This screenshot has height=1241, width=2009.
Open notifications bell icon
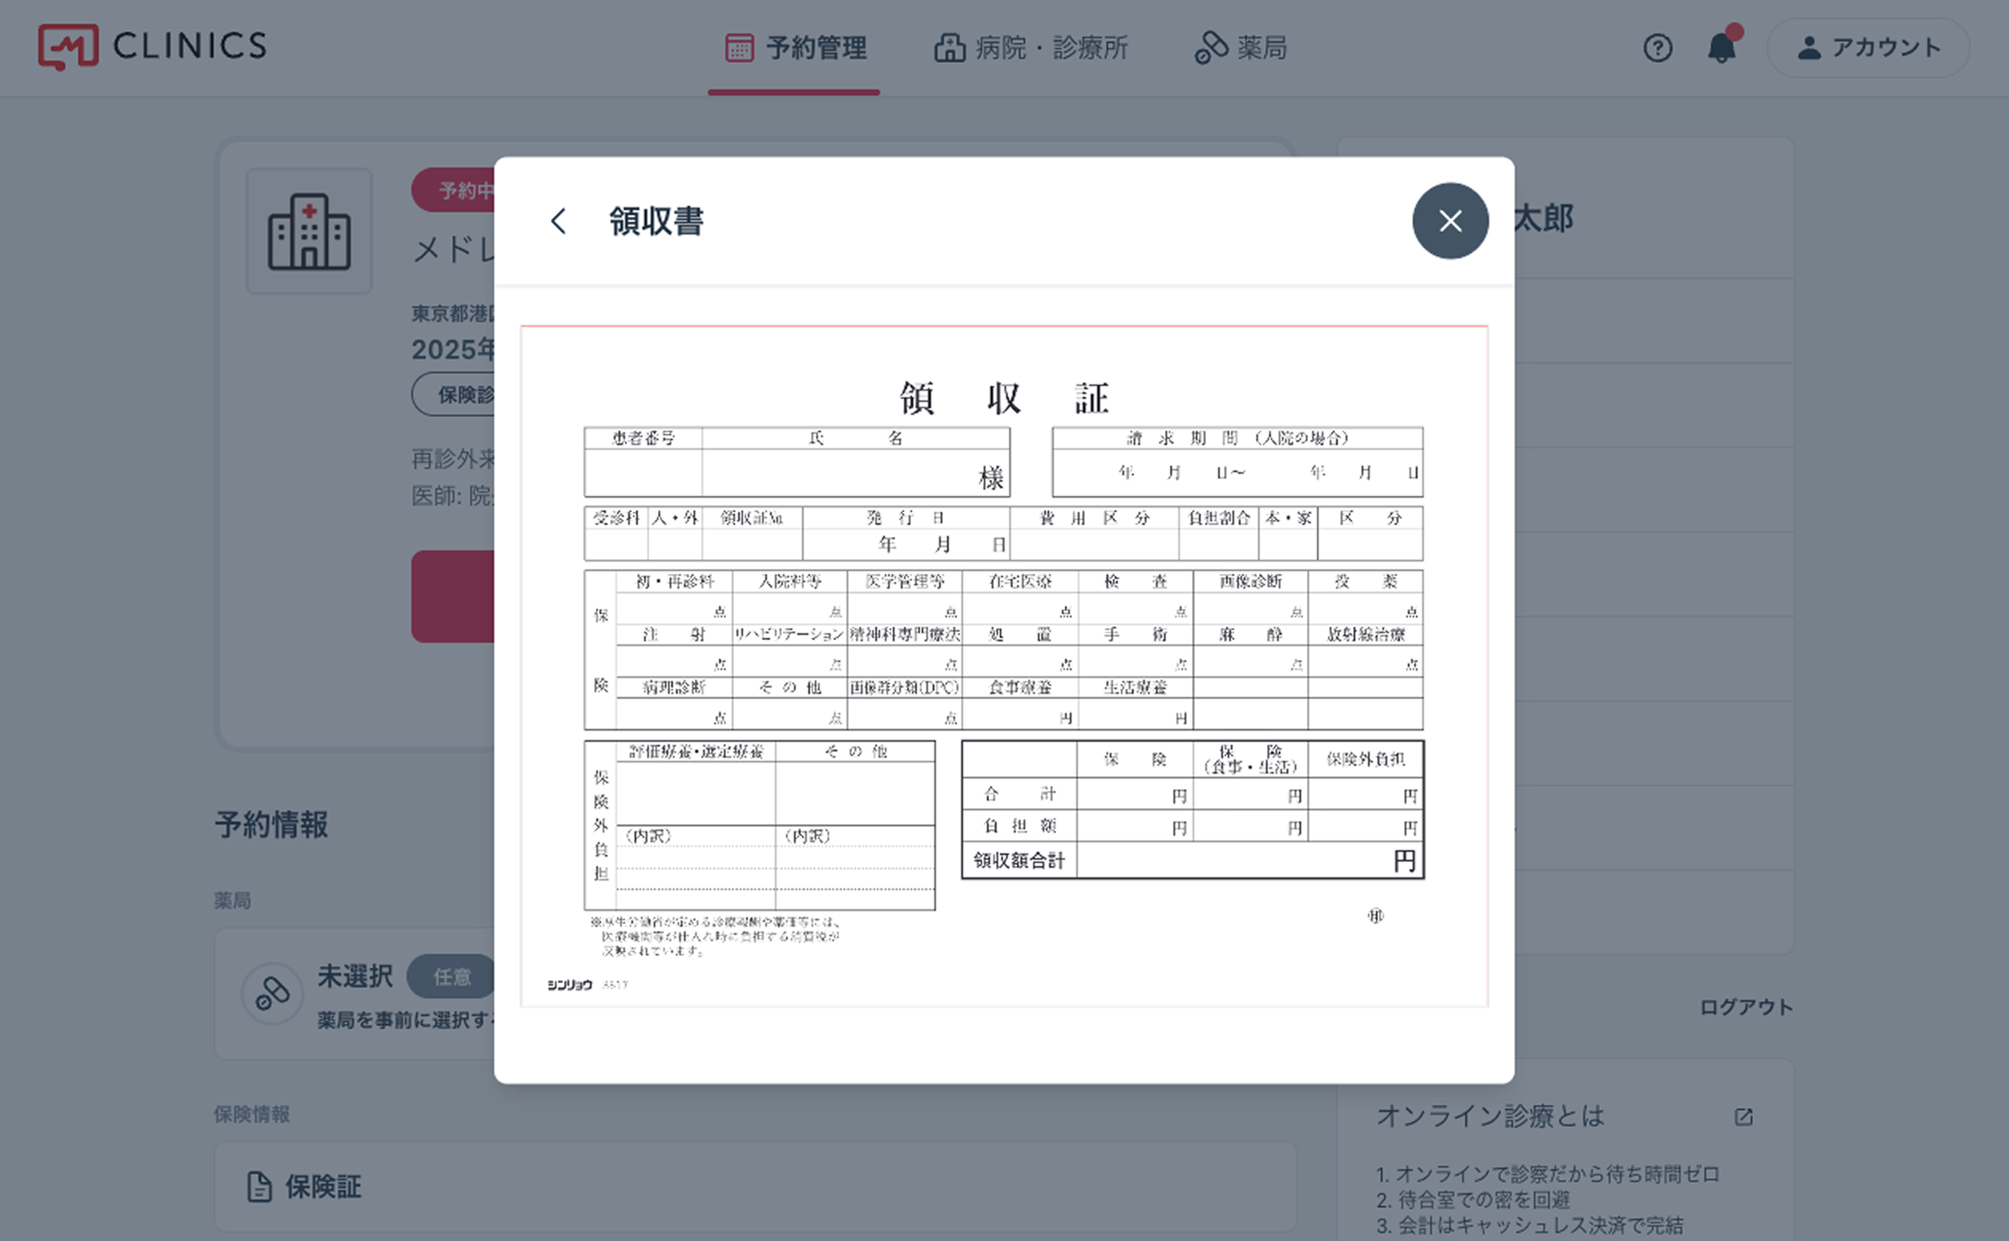pos(1723,47)
